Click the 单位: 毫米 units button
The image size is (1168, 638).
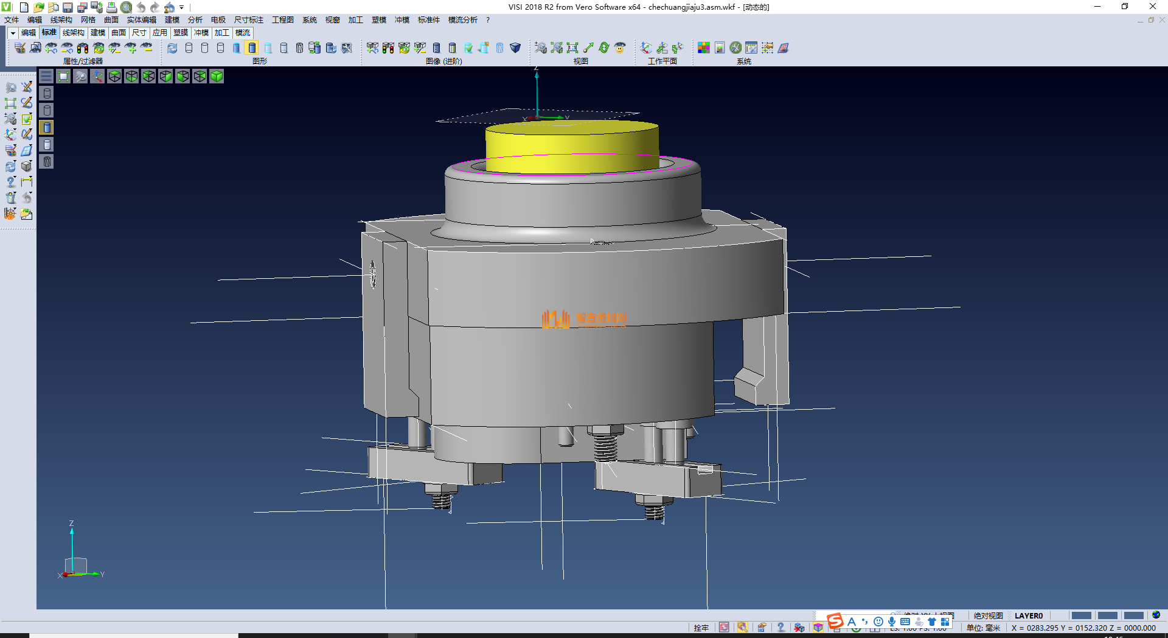[983, 628]
